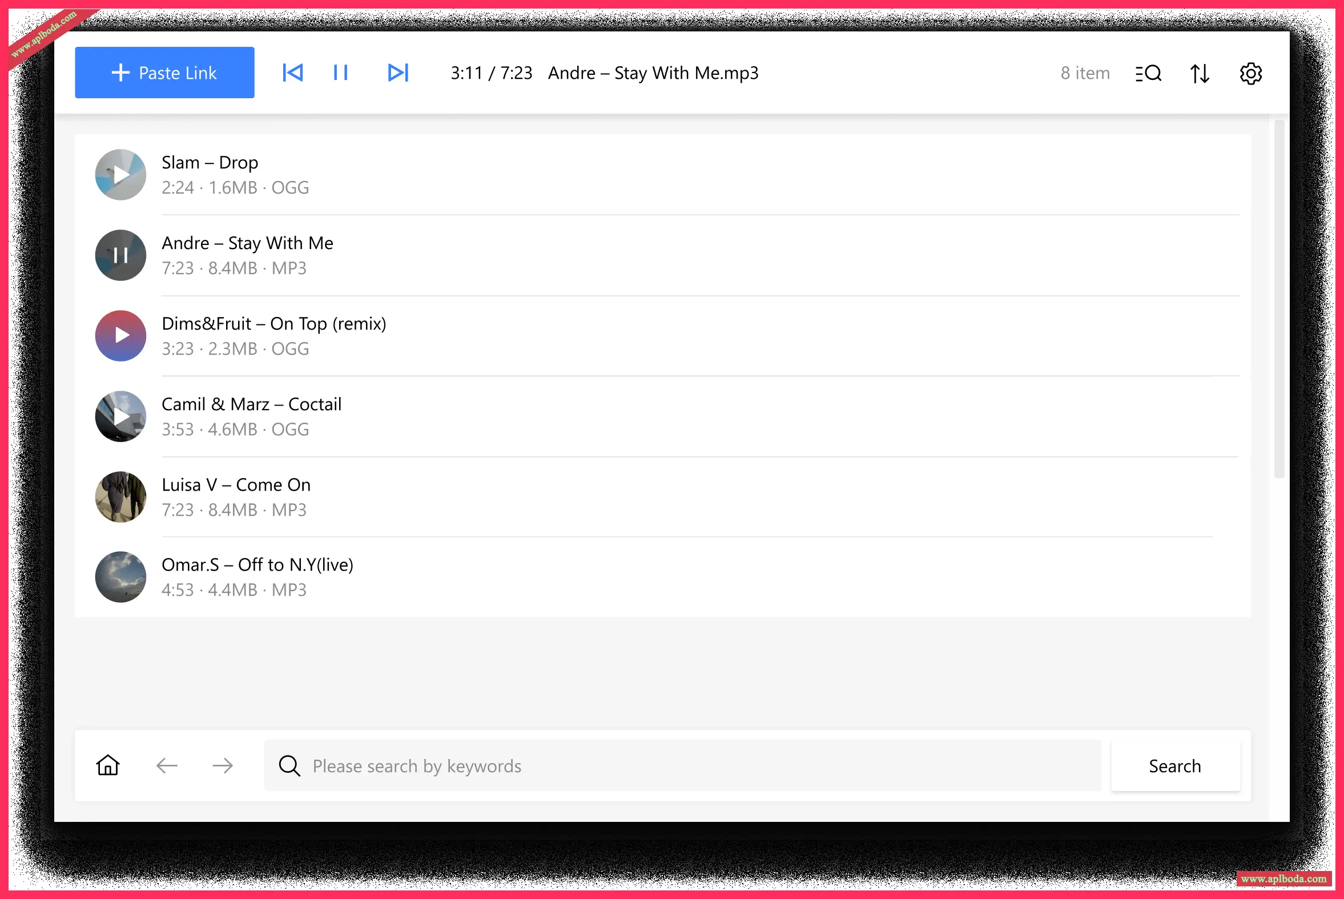1344x899 pixels.
Task: Pause Andre – Stay With Me thumbnail
Action: pos(120,255)
